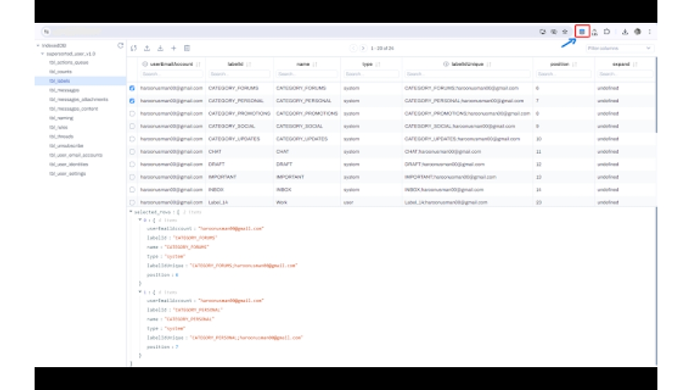692x390 pixels.
Task: Add a new row with plus icon
Action: click(174, 48)
